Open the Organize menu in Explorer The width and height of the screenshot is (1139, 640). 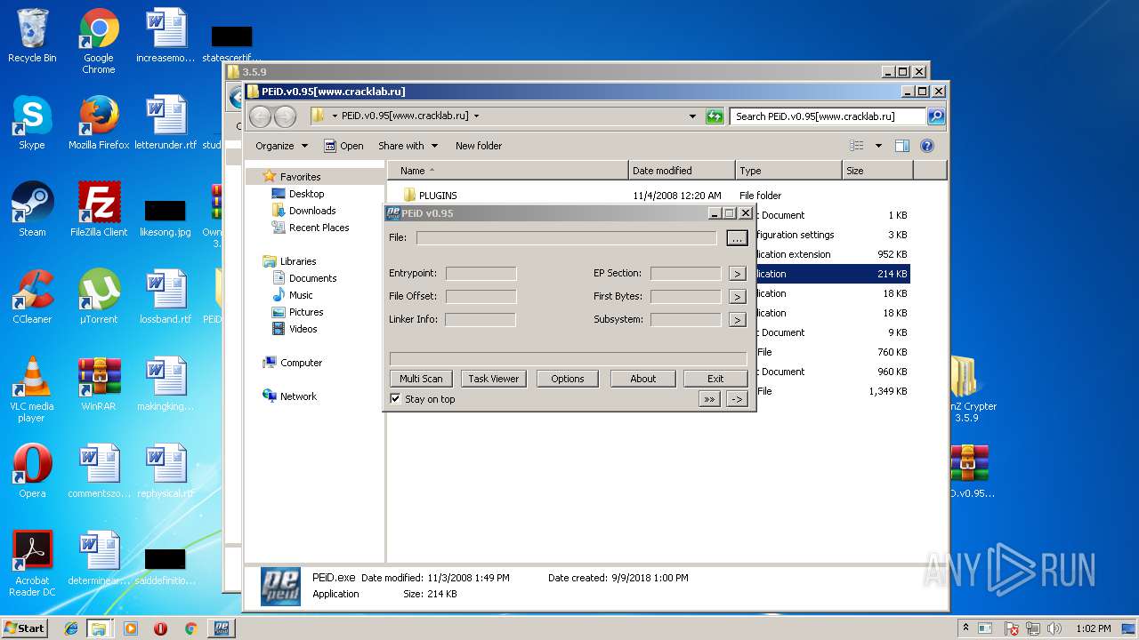(x=281, y=146)
